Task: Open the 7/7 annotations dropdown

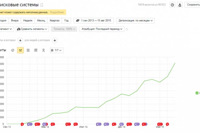Action: (57, 50)
